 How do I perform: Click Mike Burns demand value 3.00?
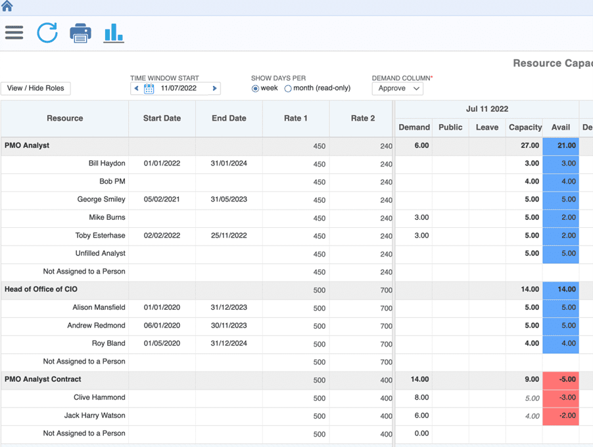pyautogui.click(x=421, y=217)
